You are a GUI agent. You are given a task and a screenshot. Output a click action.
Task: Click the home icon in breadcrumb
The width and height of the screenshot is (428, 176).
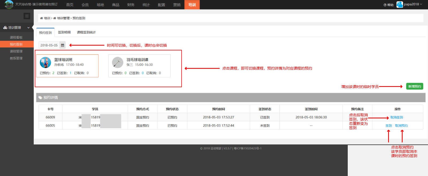41,18
